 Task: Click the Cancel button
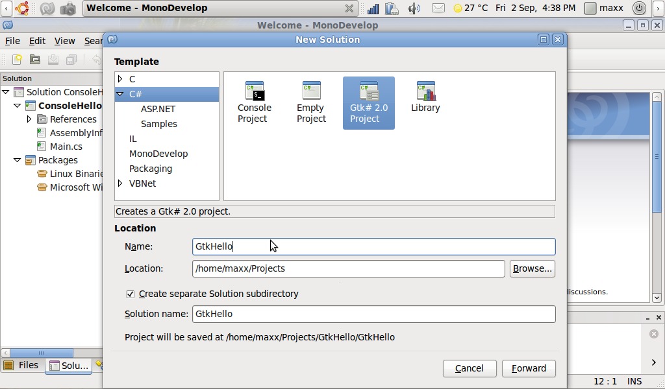click(469, 368)
